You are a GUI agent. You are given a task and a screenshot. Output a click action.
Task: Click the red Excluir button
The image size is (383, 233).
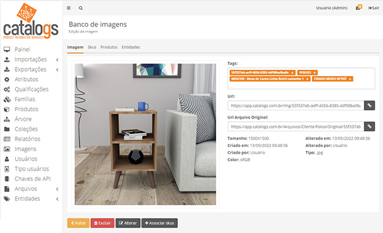(x=103, y=223)
